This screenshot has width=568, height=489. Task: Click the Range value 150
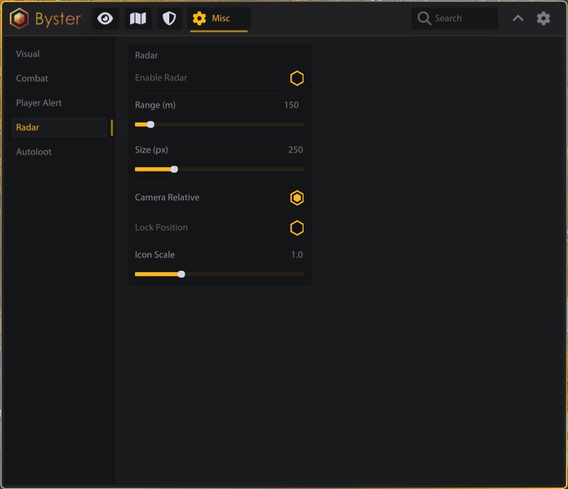click(x=291, y=106)
